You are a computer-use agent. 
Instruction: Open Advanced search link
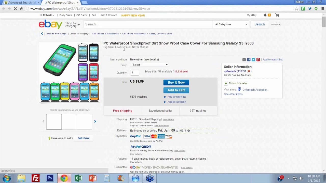(x=276, y=24)
